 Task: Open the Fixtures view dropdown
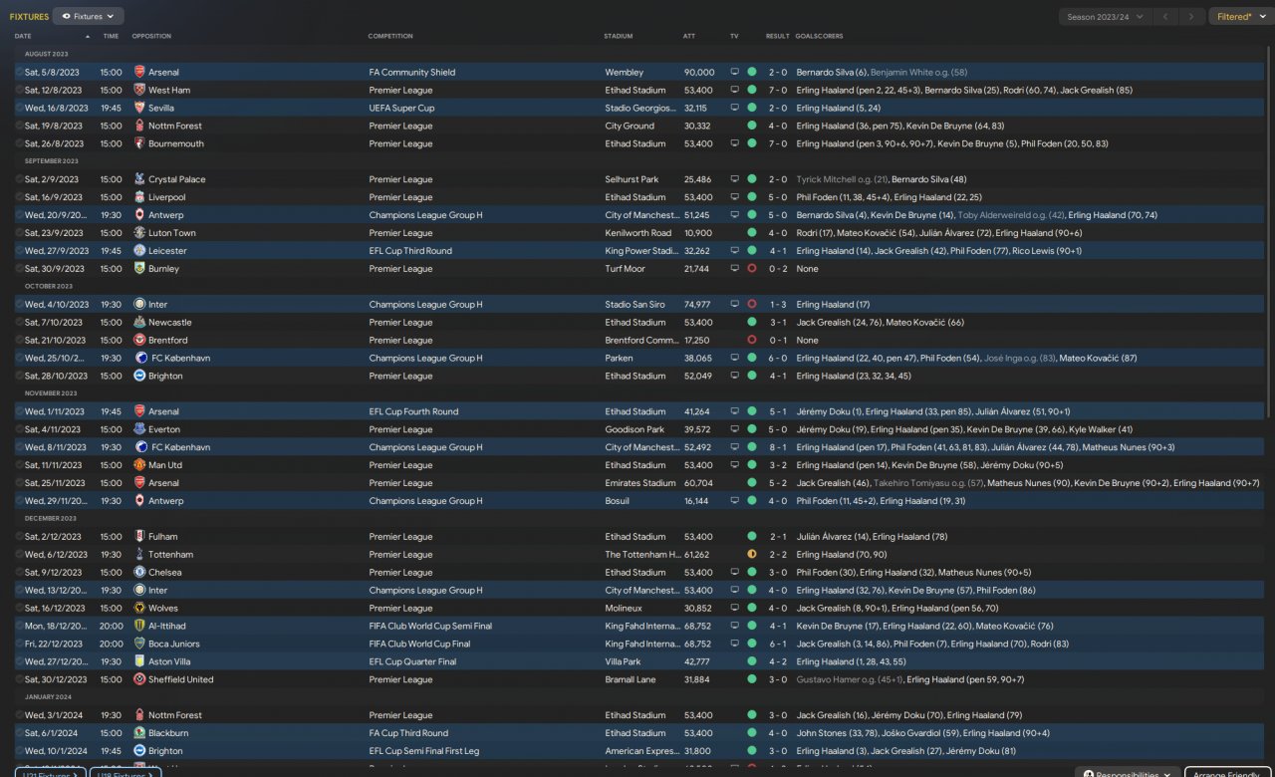point(89,16)
